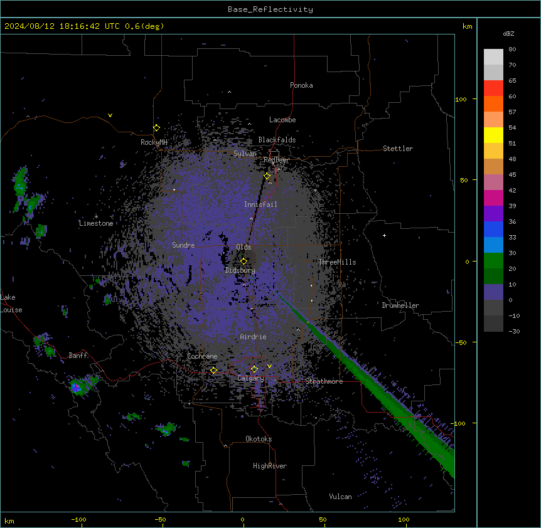Viewport: 541px width, 528px height.
Task: Click the 100 tick on the right axis
Action: 461,99
